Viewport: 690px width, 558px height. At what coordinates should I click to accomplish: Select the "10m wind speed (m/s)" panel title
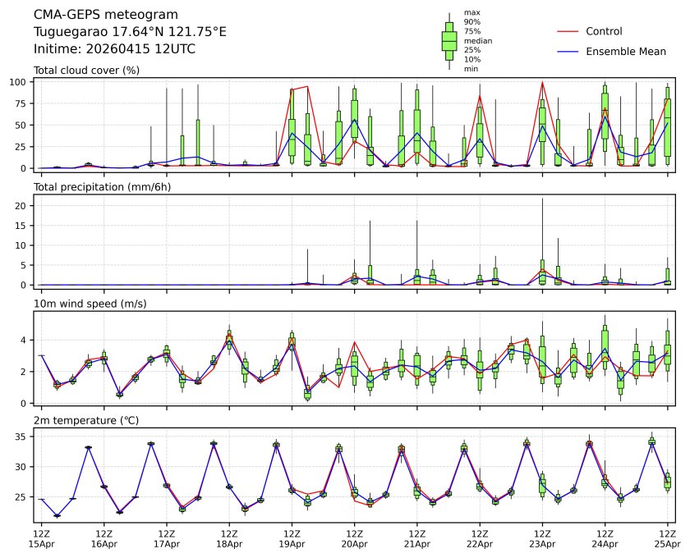pos(90,304)
